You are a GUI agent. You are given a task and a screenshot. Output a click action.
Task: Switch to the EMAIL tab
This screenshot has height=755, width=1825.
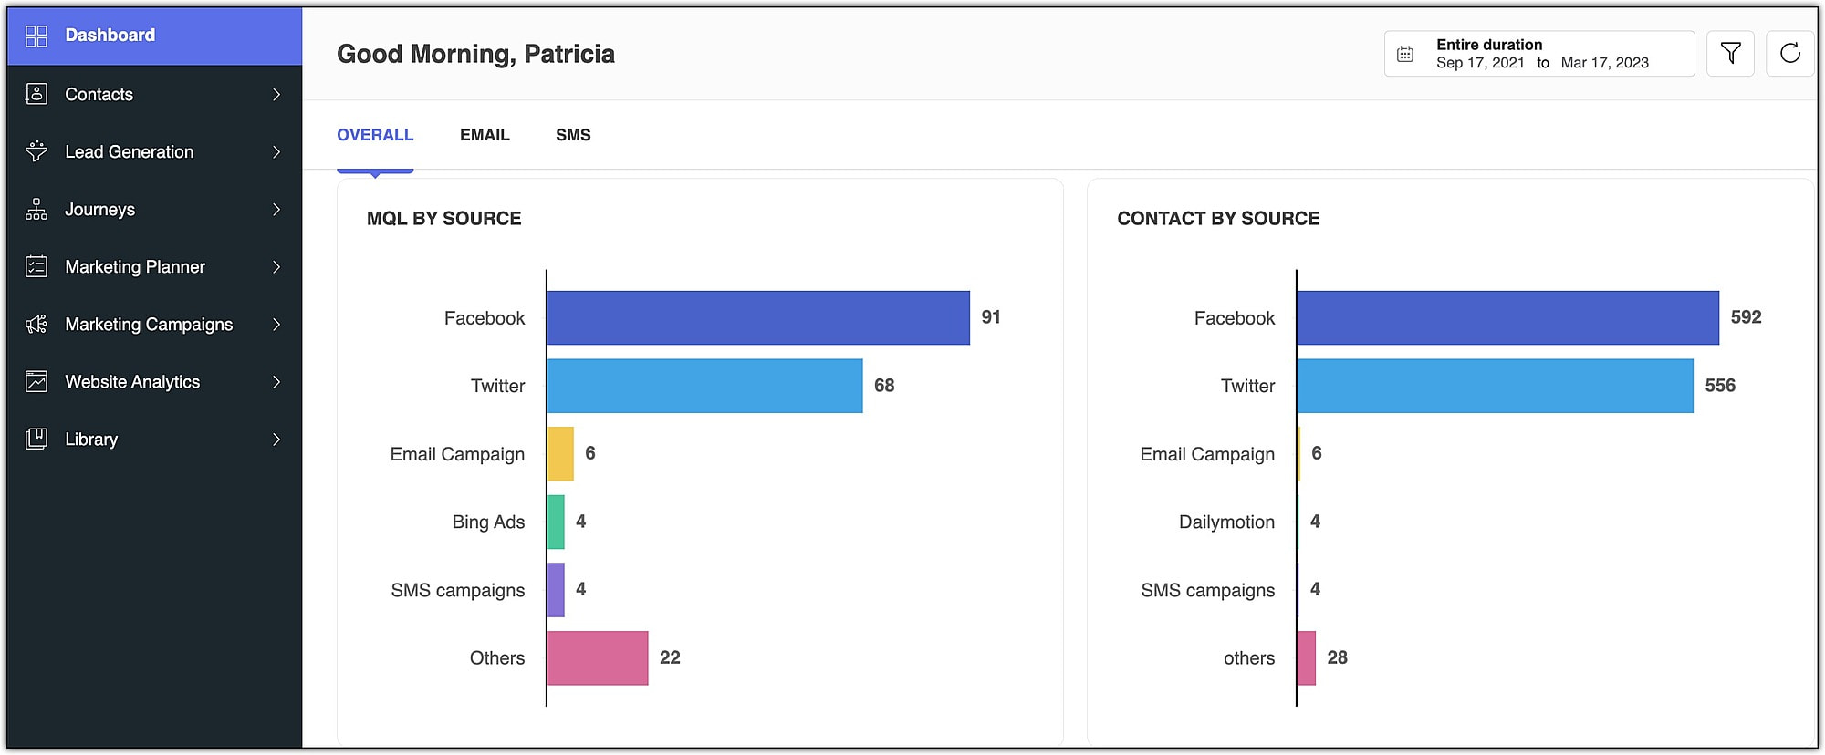pos(485,135)
